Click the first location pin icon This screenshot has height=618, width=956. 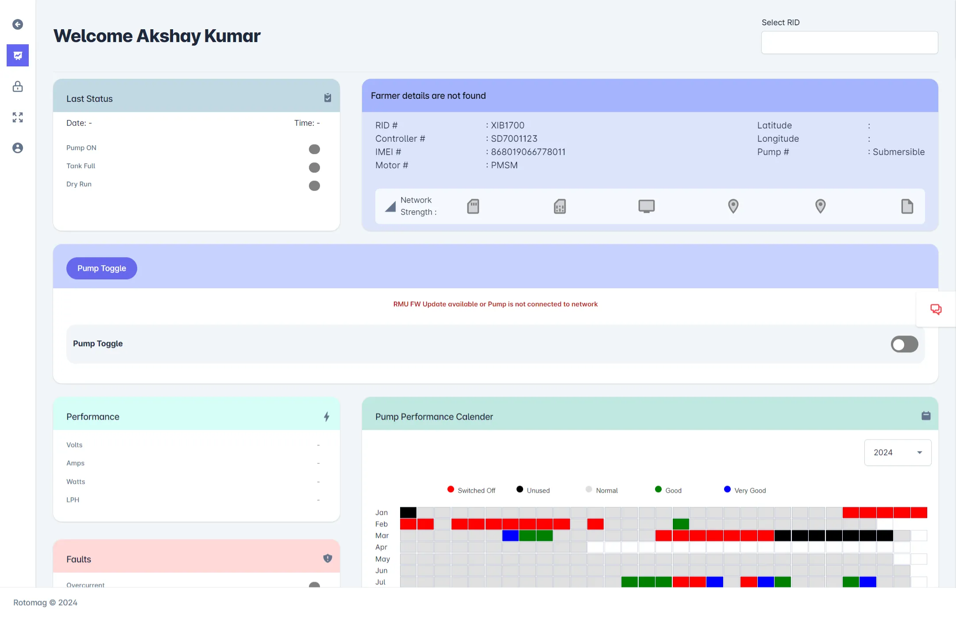tap(733, 206)
